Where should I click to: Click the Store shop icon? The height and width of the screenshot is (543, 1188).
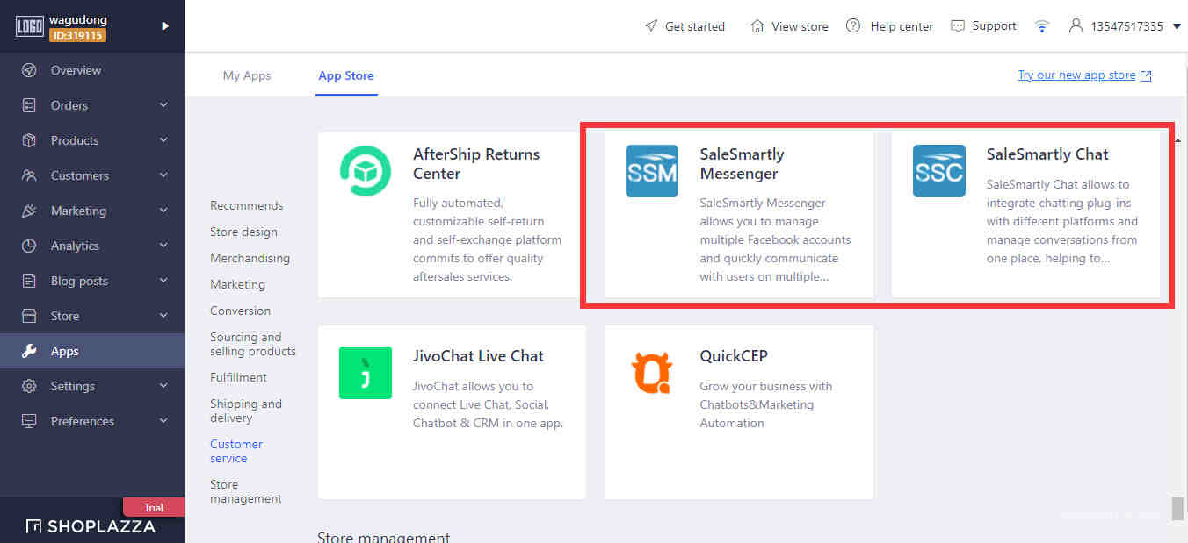[29, 316]
